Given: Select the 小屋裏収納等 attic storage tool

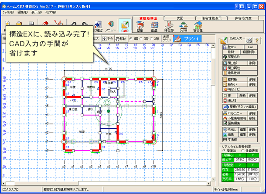Looking at the screenshot, I should (x=235, y=118).
